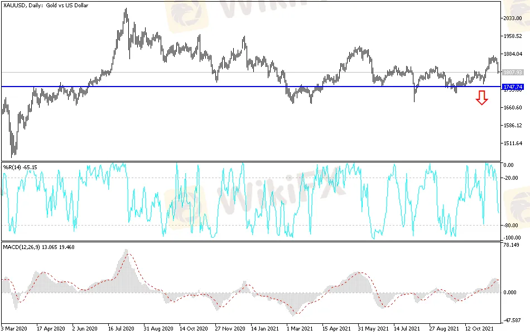Click the red down arrow marker
Viewport: 530px width, 335px height.
click(x=482, y=98)
